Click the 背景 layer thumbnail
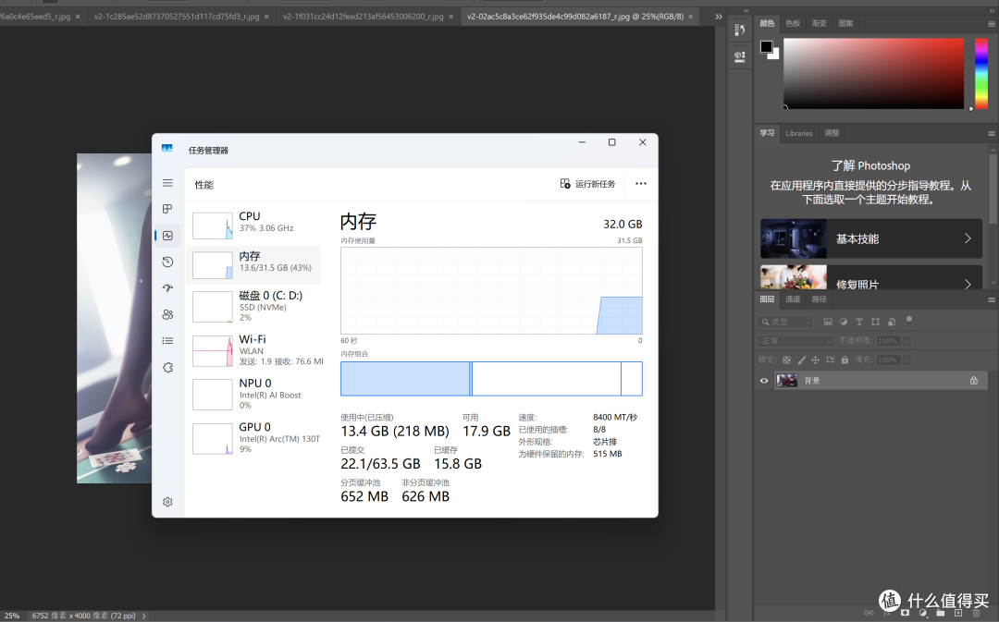Screen dimensions: 999x622 (x=787, y=380)
